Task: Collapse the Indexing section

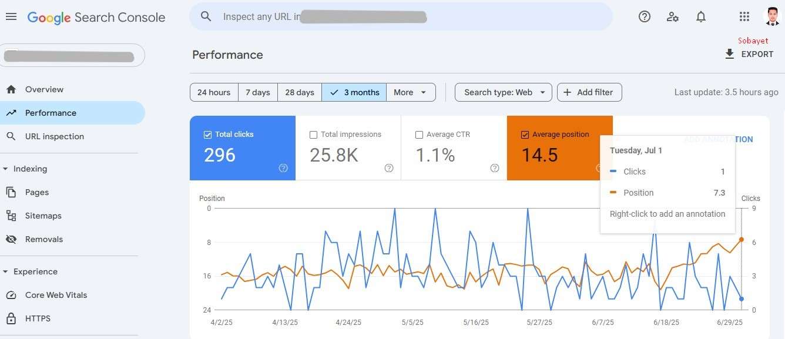Action: pos(6,169)
